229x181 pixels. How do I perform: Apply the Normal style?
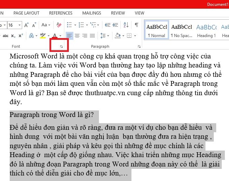tap(157, 30)
